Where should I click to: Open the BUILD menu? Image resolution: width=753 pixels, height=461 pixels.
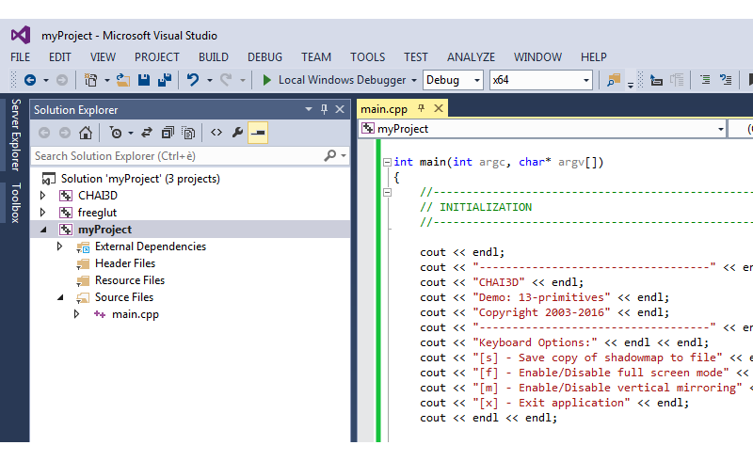tap(214, 57)
